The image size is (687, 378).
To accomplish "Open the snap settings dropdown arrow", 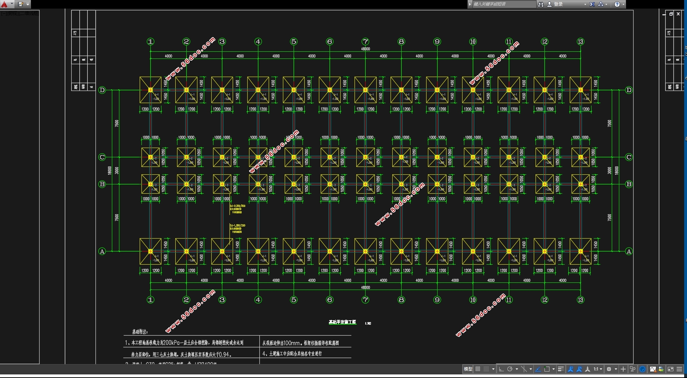I will pyautogui.click(x=493, y=369).
